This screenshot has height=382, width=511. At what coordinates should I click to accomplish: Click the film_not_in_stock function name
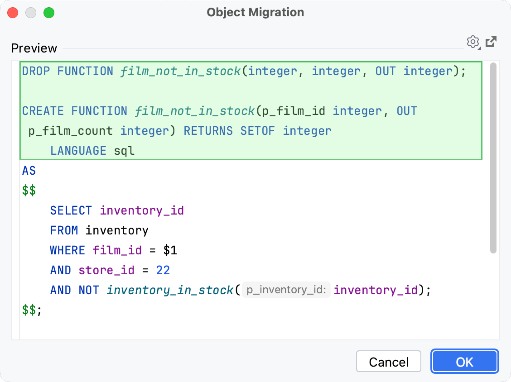click(180, 71)
